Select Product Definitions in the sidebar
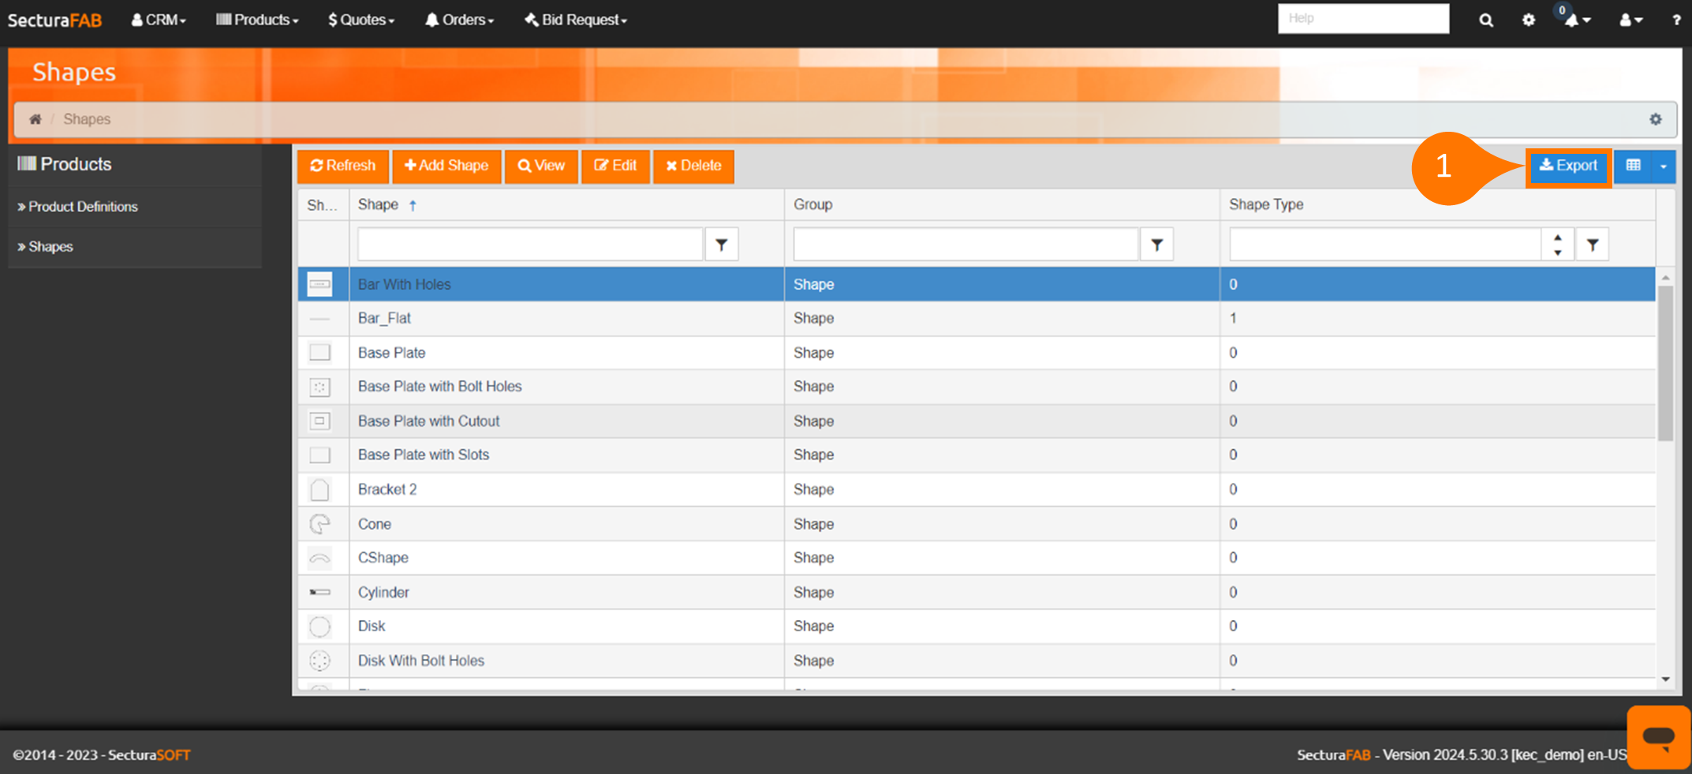The height and width of the screenshot is (774, 1692). (x=83, y=207)
